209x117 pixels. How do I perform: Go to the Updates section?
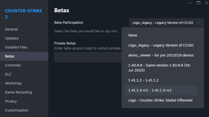(12, 38)
